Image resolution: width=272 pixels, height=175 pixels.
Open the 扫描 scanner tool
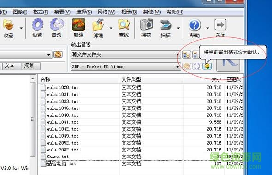tap(166, 29)
